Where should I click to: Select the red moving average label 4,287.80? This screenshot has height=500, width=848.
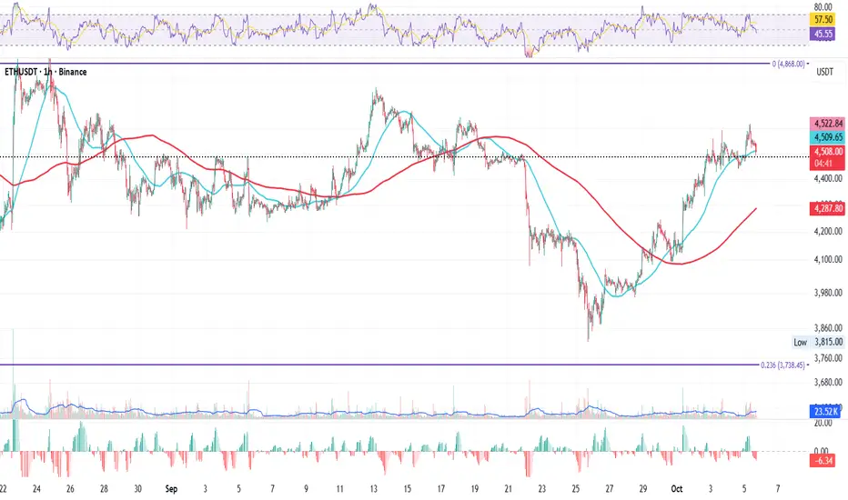pos(828,208)
